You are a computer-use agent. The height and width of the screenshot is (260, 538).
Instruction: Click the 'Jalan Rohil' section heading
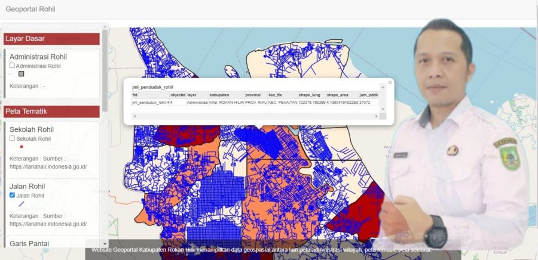pos(27,187)
